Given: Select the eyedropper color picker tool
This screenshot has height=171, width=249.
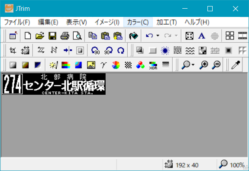Looking at the screenshot, I should click(x=236, y=65).
